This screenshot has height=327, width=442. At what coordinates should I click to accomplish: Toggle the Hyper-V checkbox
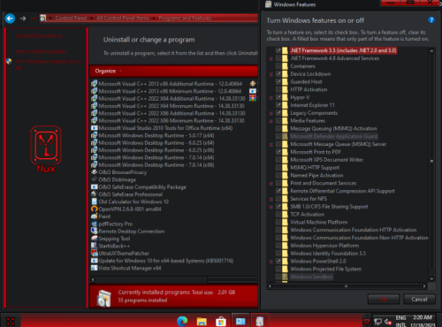click(x=278, y=97)
